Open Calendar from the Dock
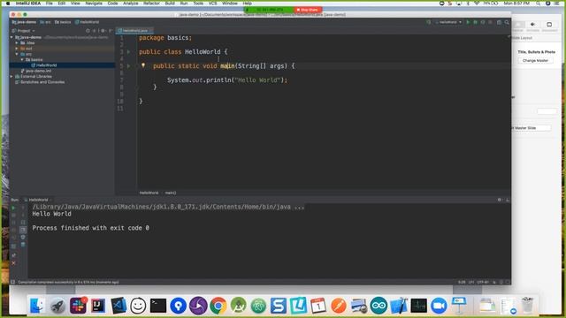 (x=318, y=306)
